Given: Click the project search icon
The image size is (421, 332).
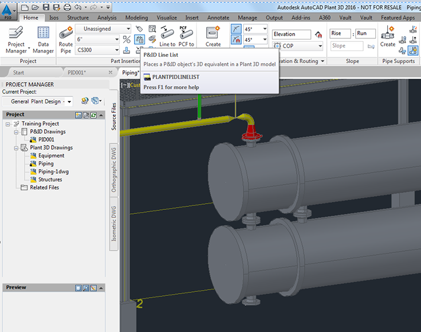Looking at the screenshot, I should [85, 101].
